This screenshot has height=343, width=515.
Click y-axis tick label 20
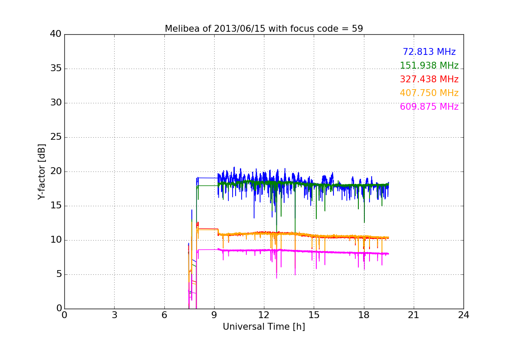[55, 171]
